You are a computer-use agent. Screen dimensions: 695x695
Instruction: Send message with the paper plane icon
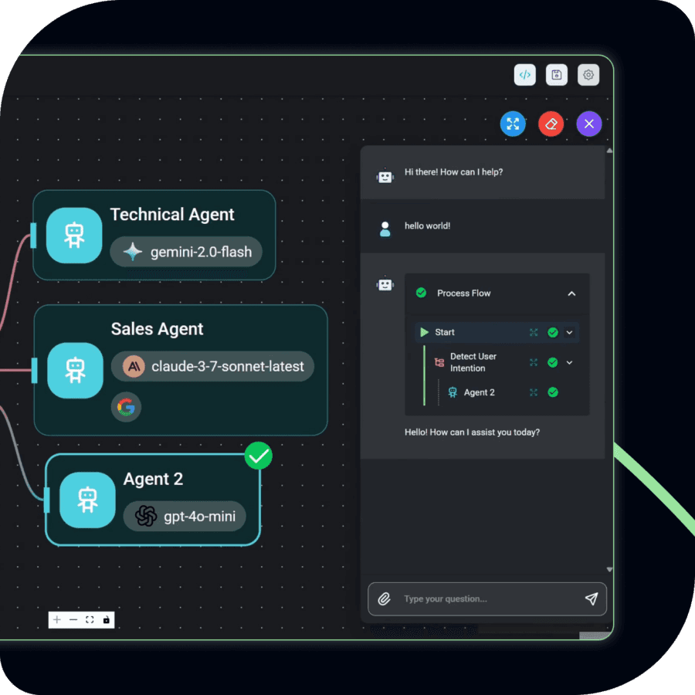point(592,598)
